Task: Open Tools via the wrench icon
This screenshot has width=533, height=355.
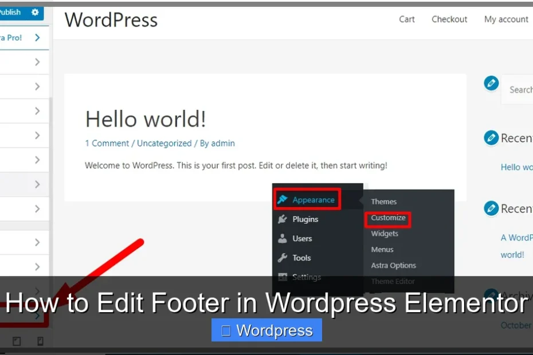Action: [x=281, y=258]
